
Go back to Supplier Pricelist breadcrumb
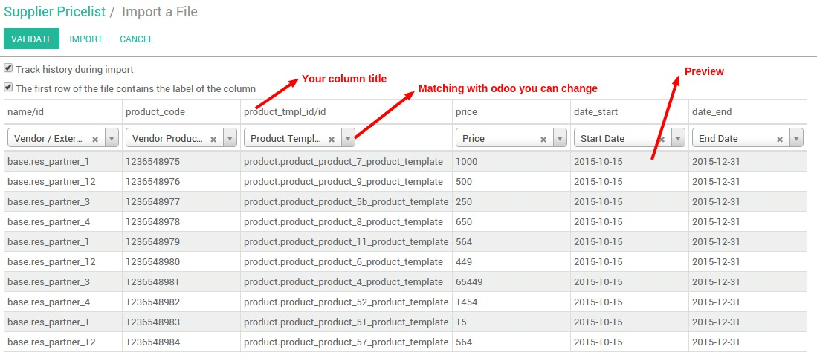53,12
